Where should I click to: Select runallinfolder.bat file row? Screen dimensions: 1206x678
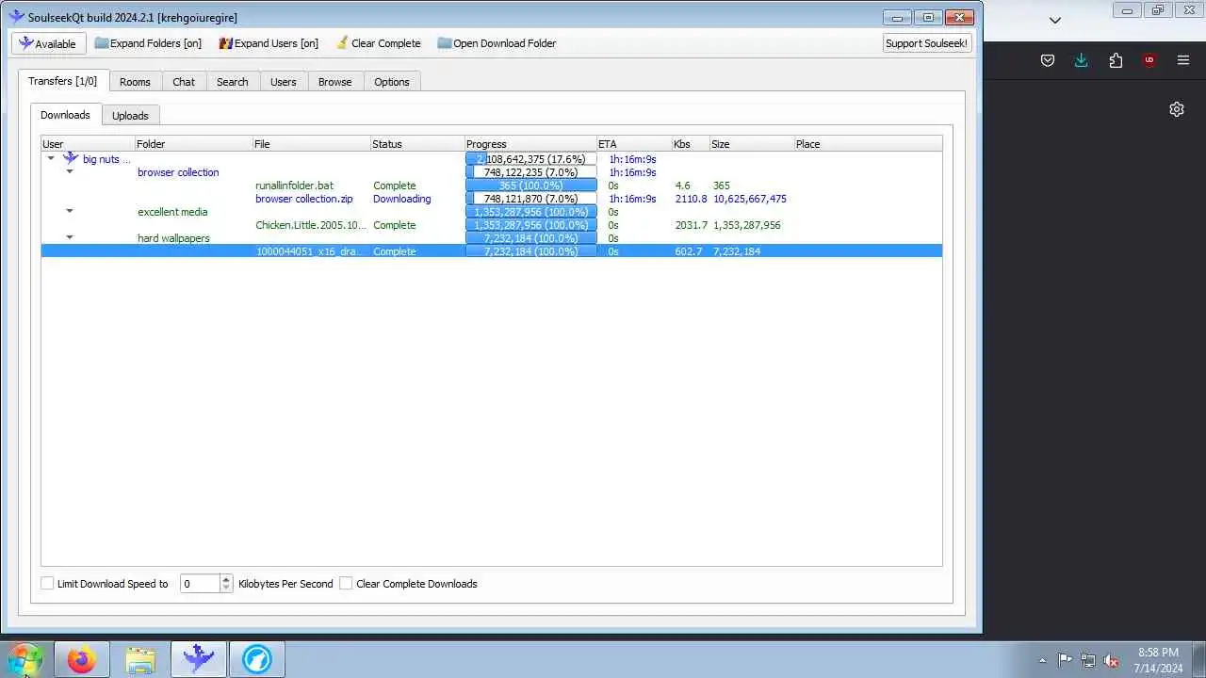[x=491, y=186]
